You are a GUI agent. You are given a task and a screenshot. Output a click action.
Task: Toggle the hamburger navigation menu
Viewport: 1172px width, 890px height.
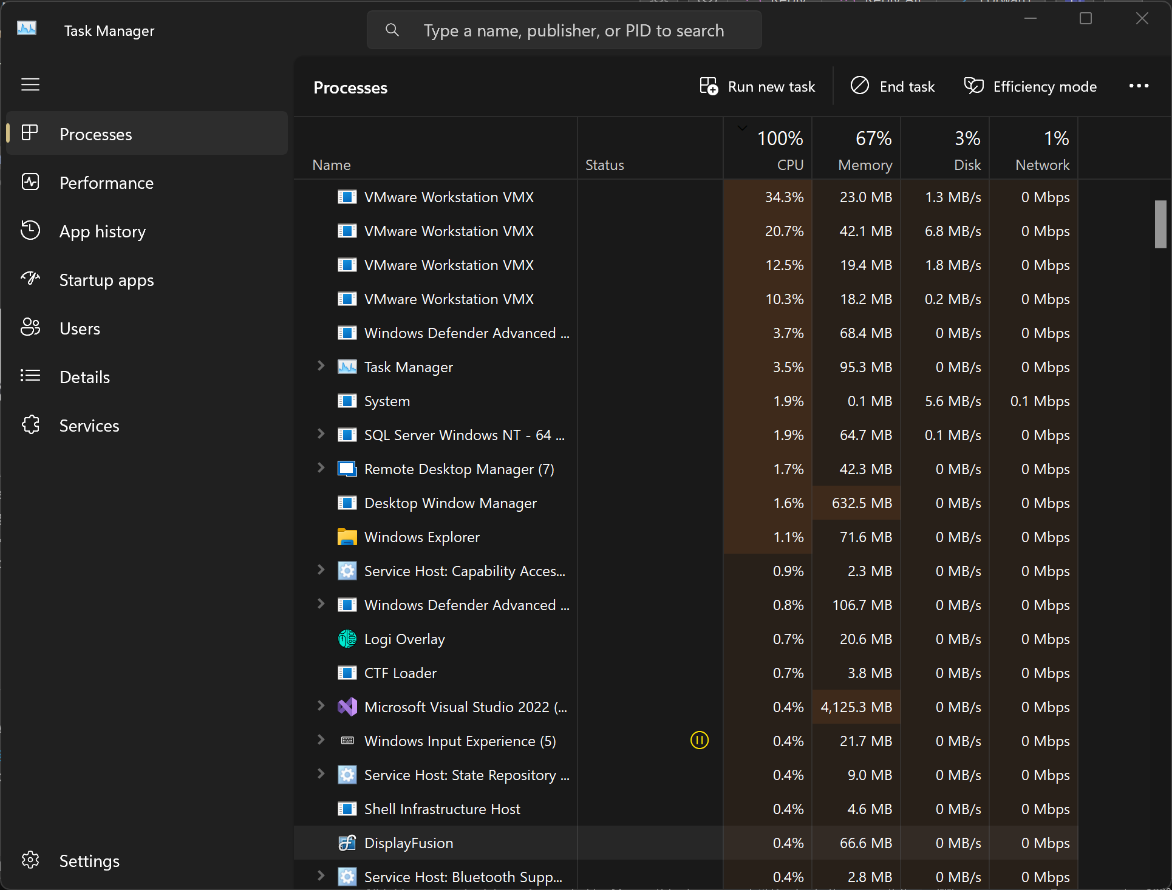[30, 84]
